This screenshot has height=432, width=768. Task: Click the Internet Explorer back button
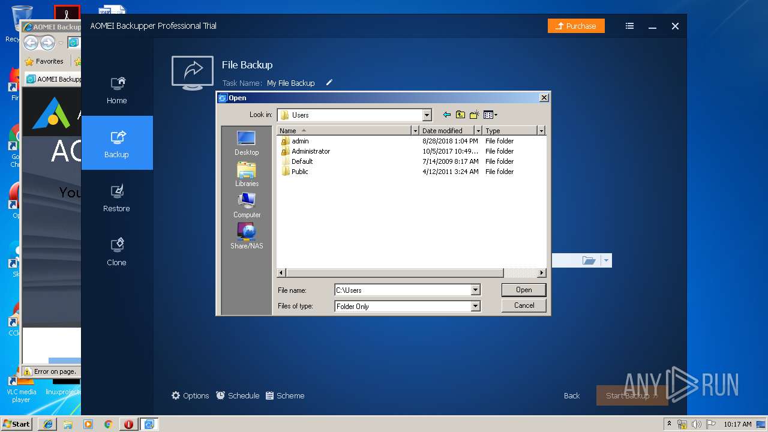tap(31, 43)
